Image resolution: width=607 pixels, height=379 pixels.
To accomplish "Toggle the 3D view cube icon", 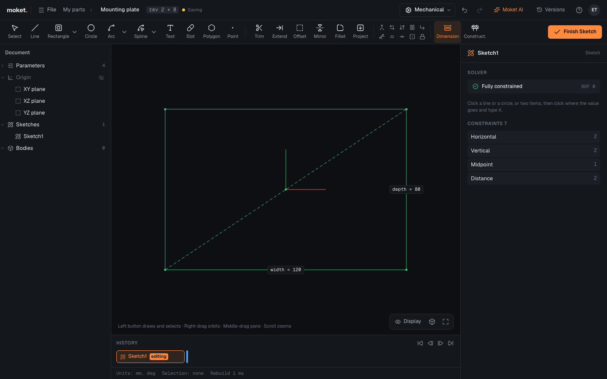I will 432,322.
